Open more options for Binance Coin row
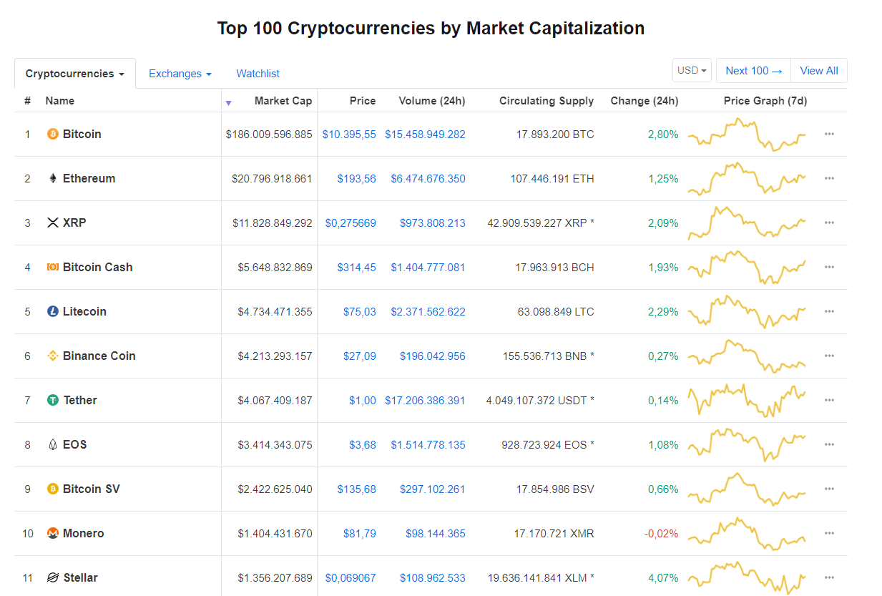Image resolution: width=882 pixels, height=596 pixels. tap(829, 356)
